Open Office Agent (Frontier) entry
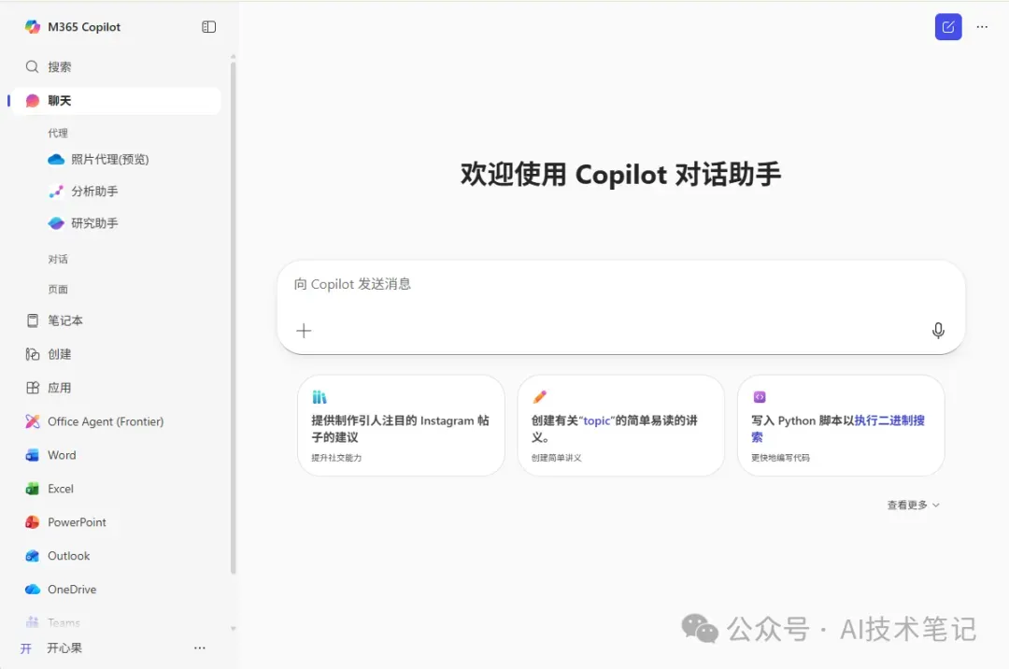Image resolution: width=1009 pixels, height=669 pixels. [116, 421]
